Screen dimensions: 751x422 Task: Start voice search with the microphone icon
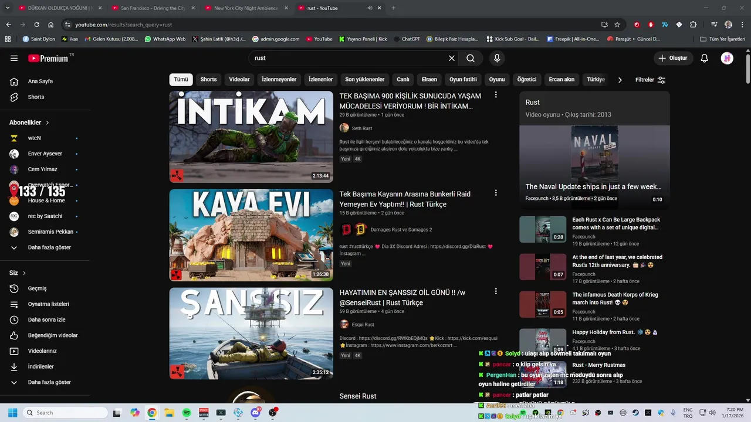pos(497,58)
